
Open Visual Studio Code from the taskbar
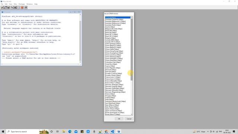(x=112, y=131)
